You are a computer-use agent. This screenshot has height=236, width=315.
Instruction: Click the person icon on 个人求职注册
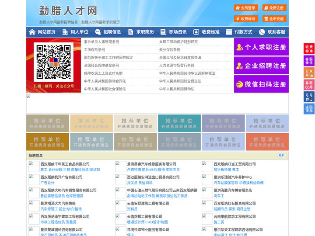[239, 47]
